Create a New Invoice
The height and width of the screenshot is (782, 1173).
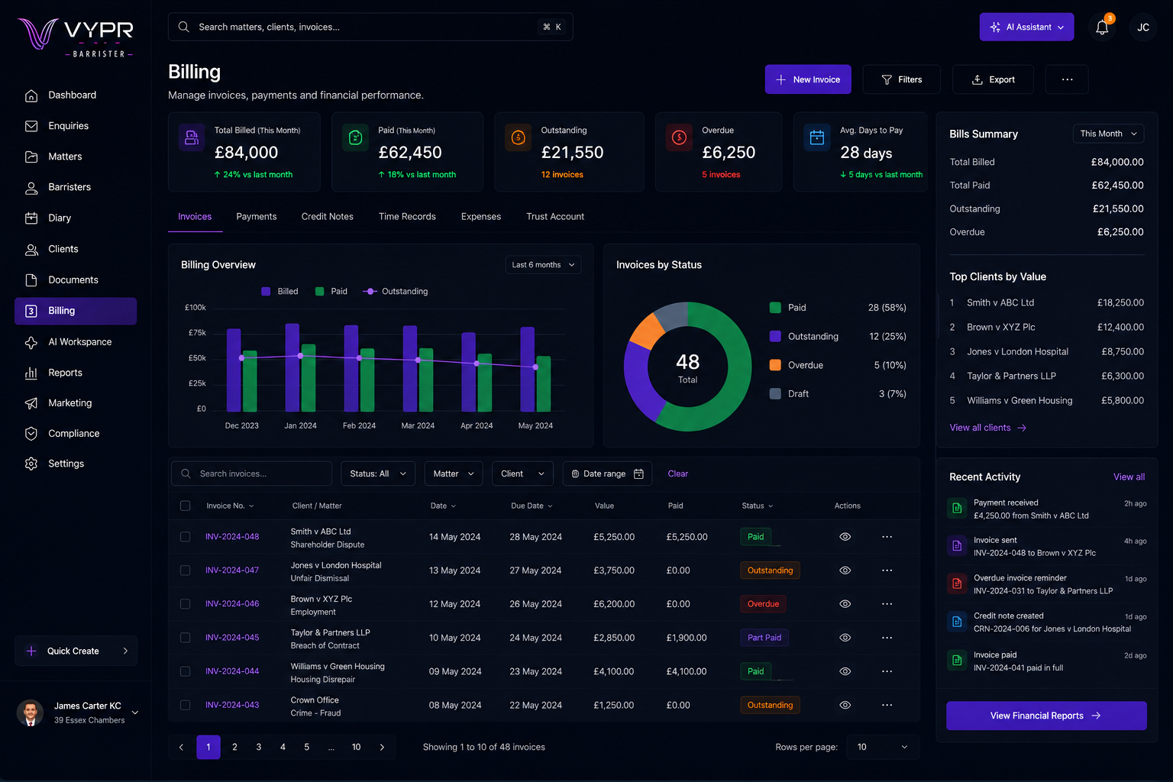click(x=808, y=79)
